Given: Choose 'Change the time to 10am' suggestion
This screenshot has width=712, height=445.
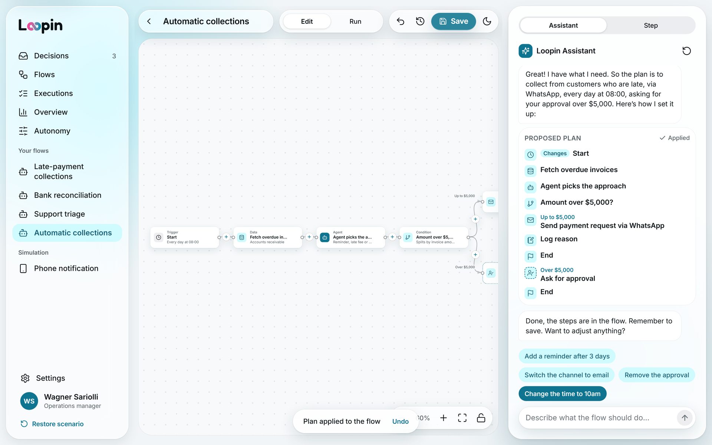Looking at the screenshot, I should coord(563,394).
